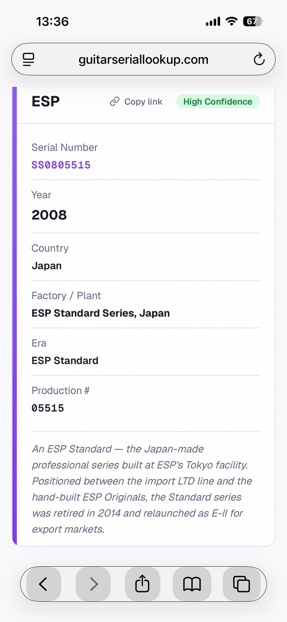The image size is (287, 622).
Task: Open the tabs overview icon
Action: tap(241, 584)
